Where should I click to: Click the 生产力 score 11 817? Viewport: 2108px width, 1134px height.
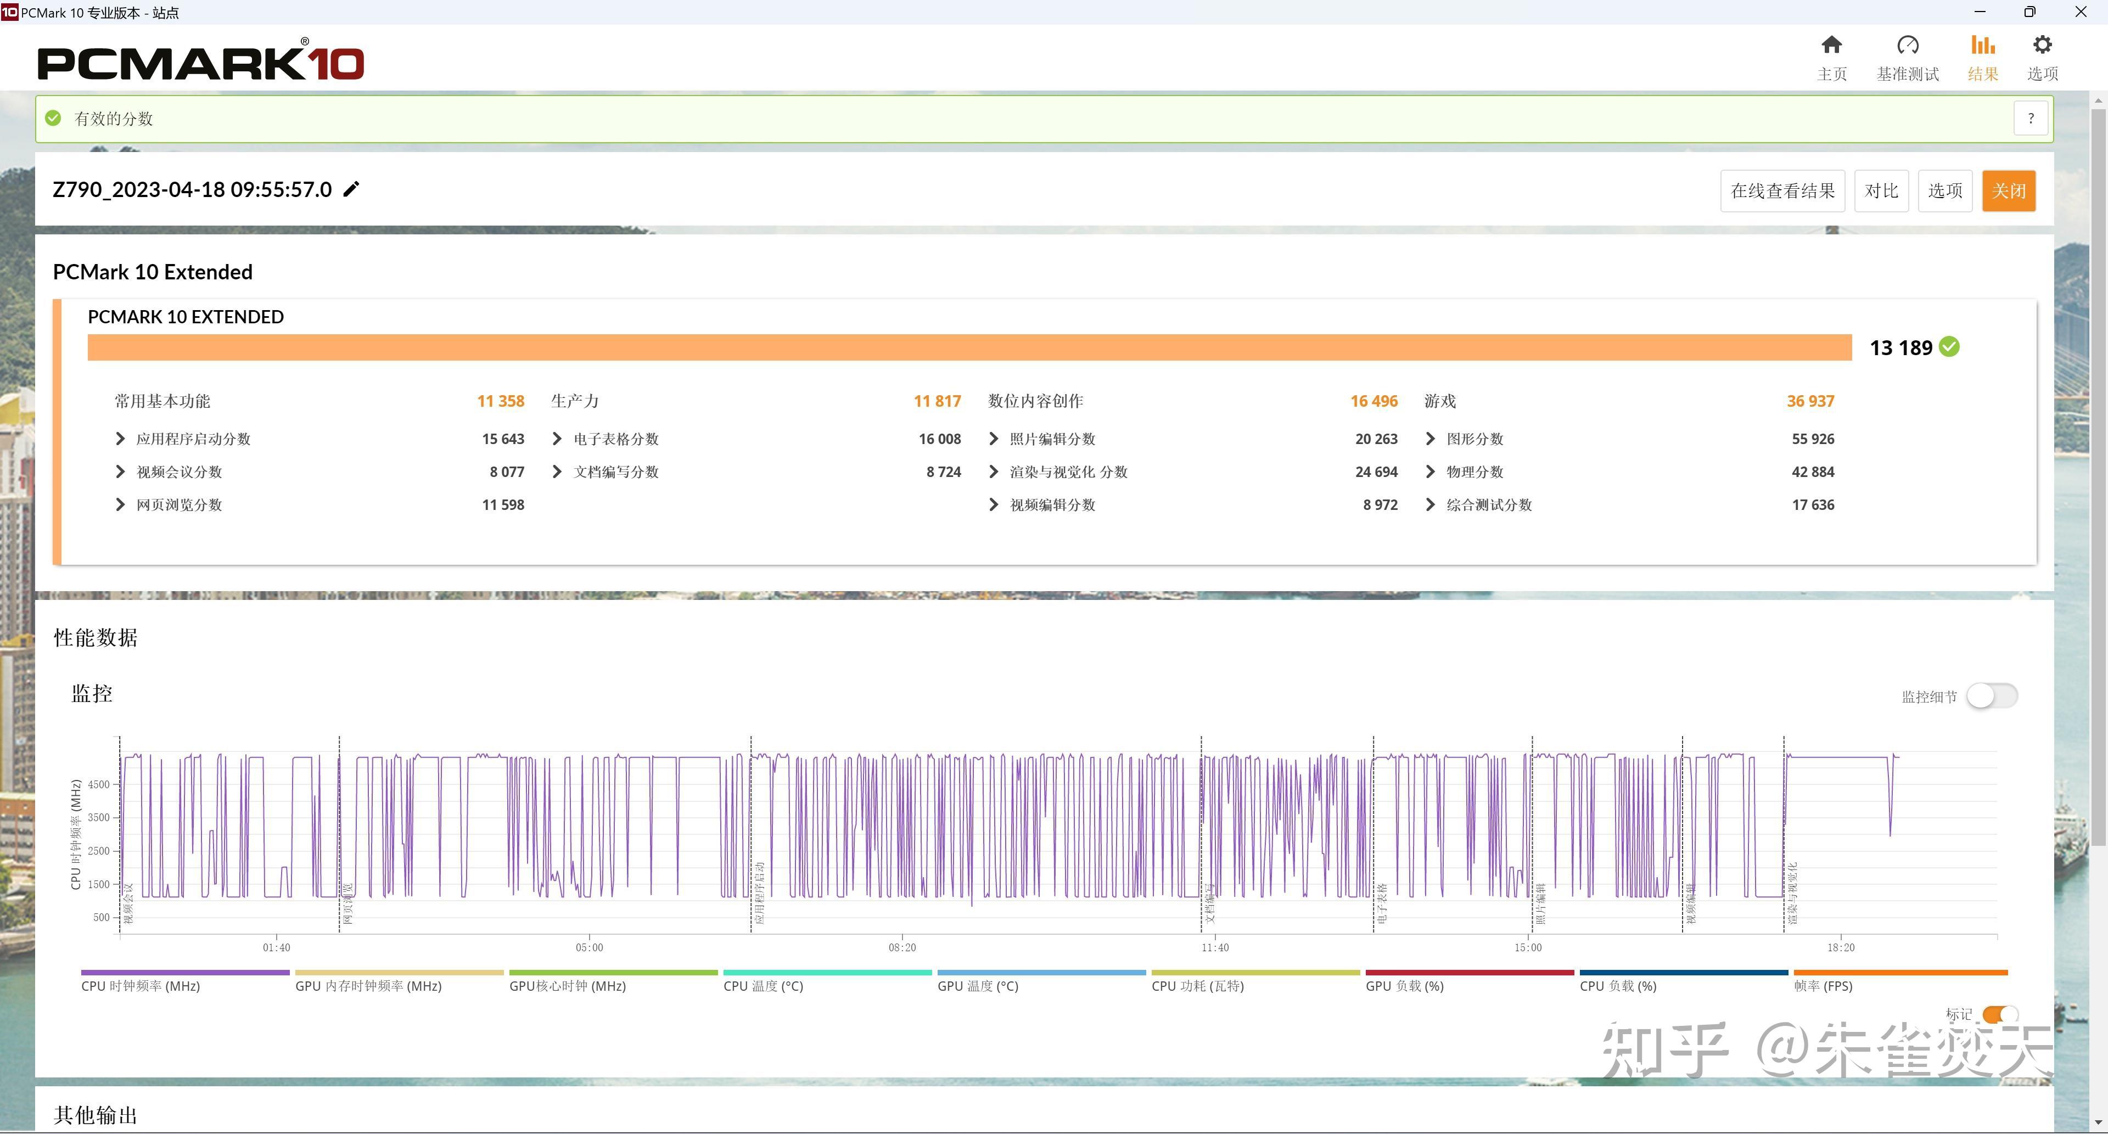pyautogui.click(x=937, y=401)
